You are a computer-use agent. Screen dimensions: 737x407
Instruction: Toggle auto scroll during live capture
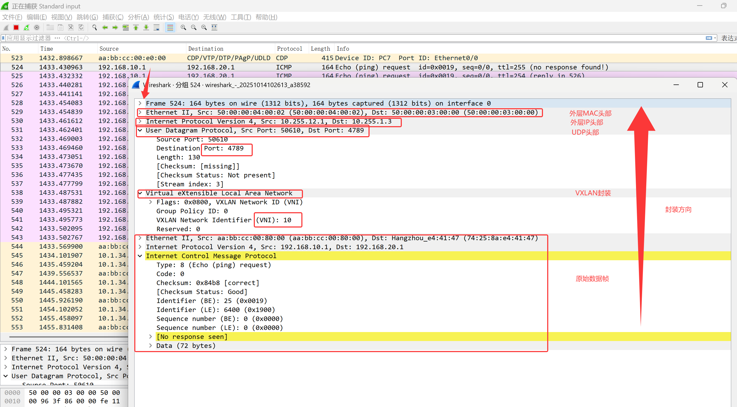point(156,27)
